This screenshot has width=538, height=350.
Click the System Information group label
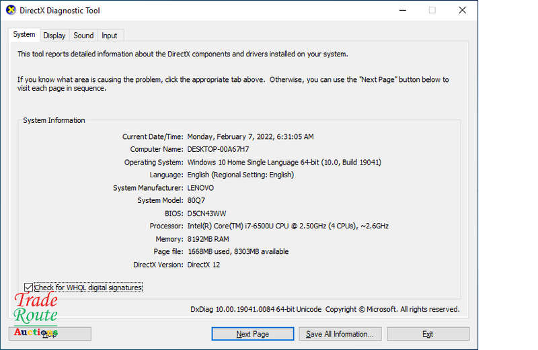click(x=54, y=120)
